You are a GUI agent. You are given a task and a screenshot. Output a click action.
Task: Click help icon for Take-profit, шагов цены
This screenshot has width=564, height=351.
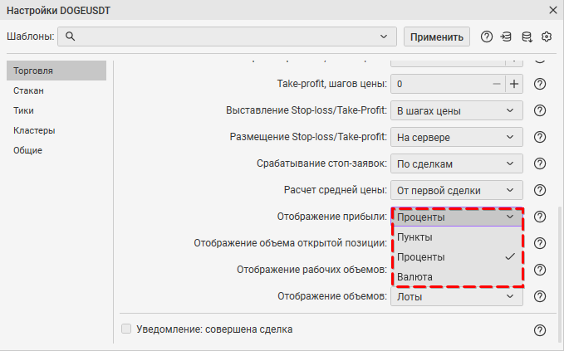540,84
